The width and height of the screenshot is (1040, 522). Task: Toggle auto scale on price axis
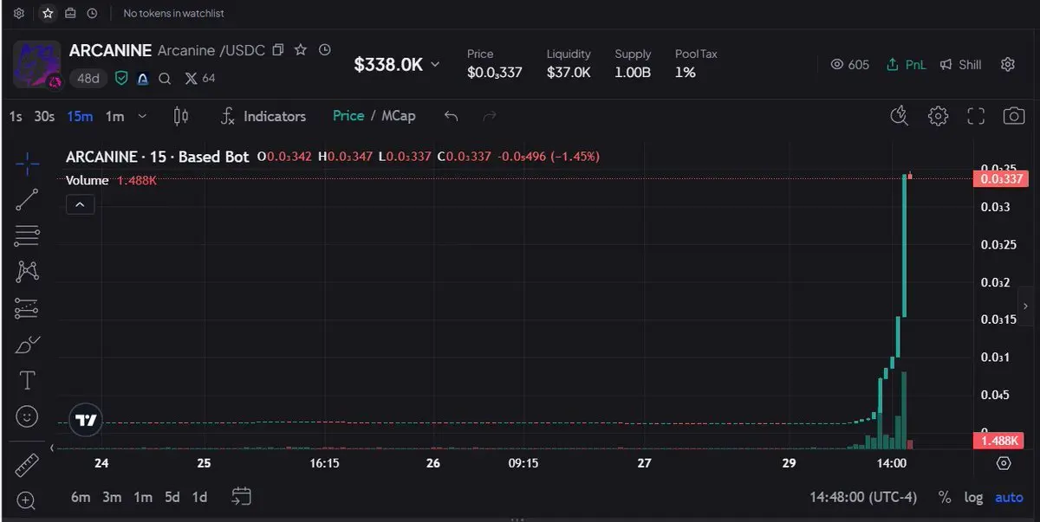coord(1009,498)
